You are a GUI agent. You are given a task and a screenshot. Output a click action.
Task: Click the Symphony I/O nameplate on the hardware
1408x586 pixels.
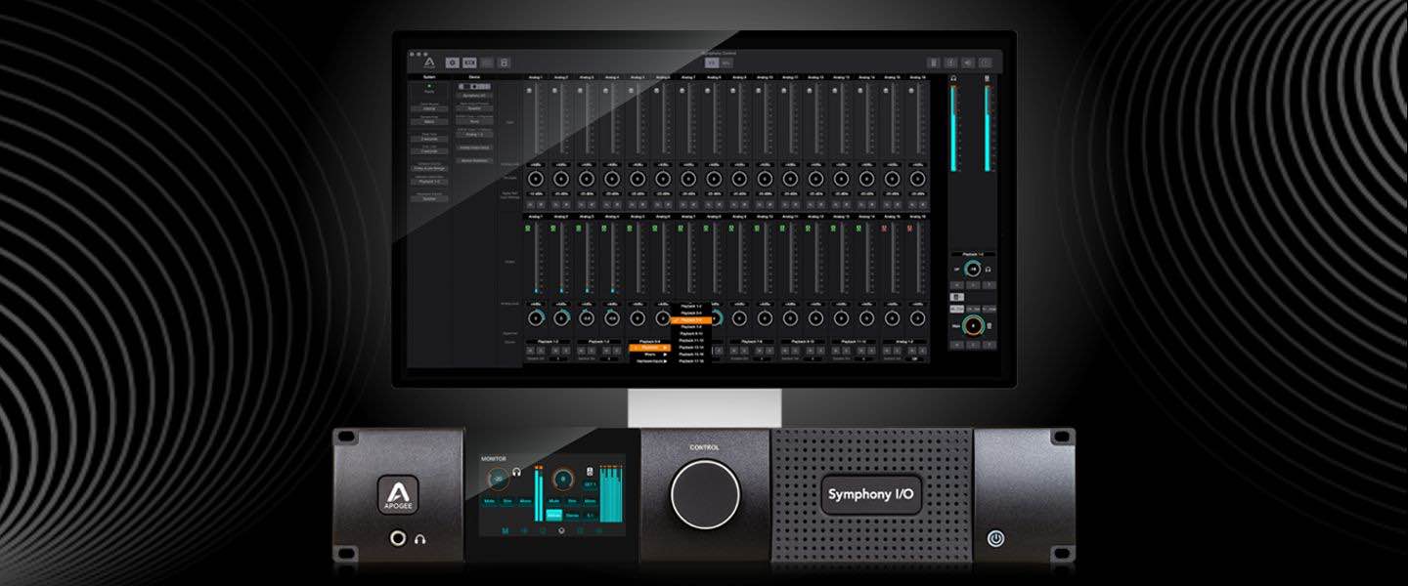(x=870, y=494)
